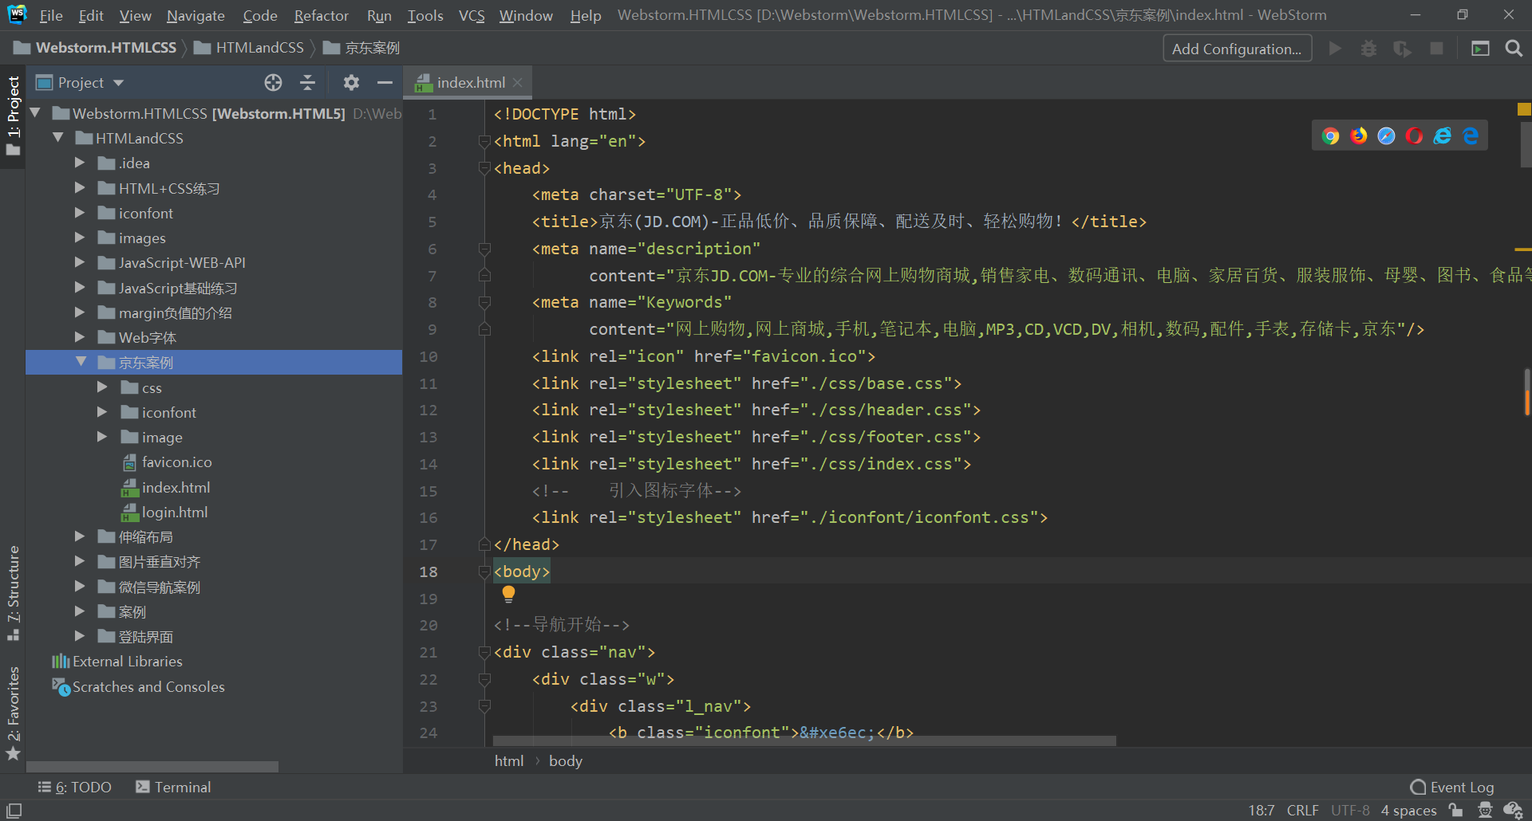Open in Safari browser icon
Screen dimensions: 1532x821
[x=1386, y=136]
